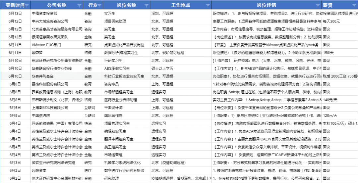Select the 信达证券研发中心金属新材料组 cell

tap(57, 178)
